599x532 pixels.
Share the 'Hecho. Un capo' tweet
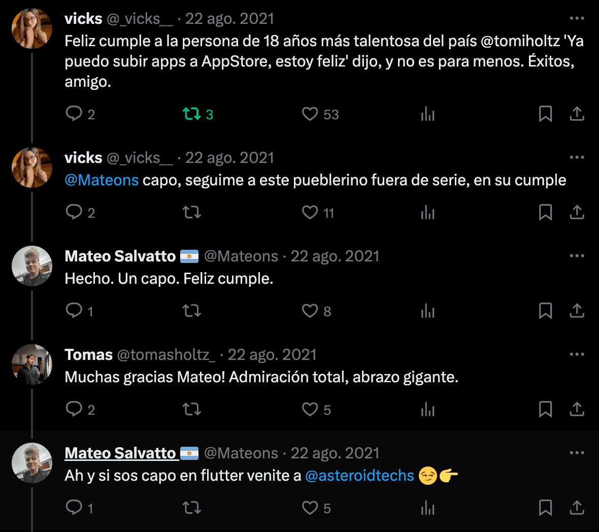[577, 311]
